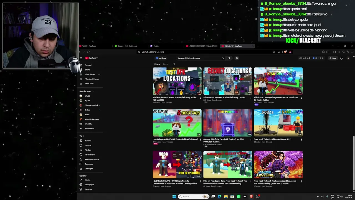The height and width of the screenshot is (200, 355).
Task: Open YouTube notifications bell
Action: [x=341, y=58]
